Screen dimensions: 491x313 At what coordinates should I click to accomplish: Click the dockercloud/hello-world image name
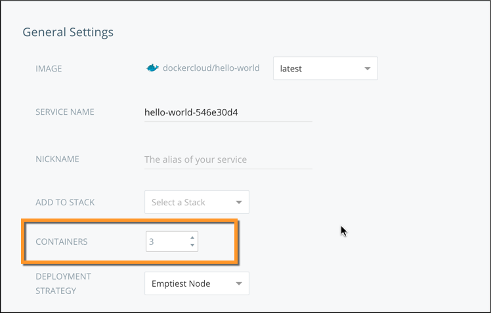tap(211, 68)
